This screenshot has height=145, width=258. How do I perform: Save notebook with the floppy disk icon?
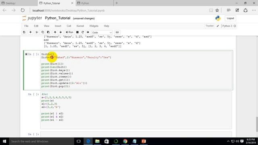click(x=24, y=32)
